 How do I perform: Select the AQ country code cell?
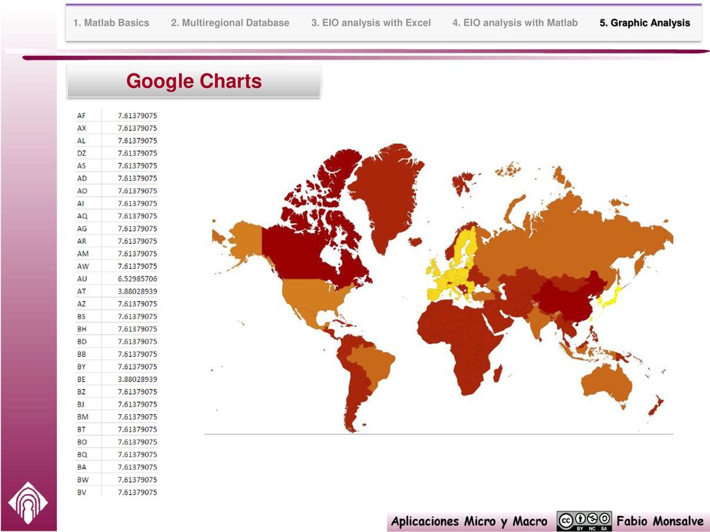pyautogui.click(x=82, y=216)
